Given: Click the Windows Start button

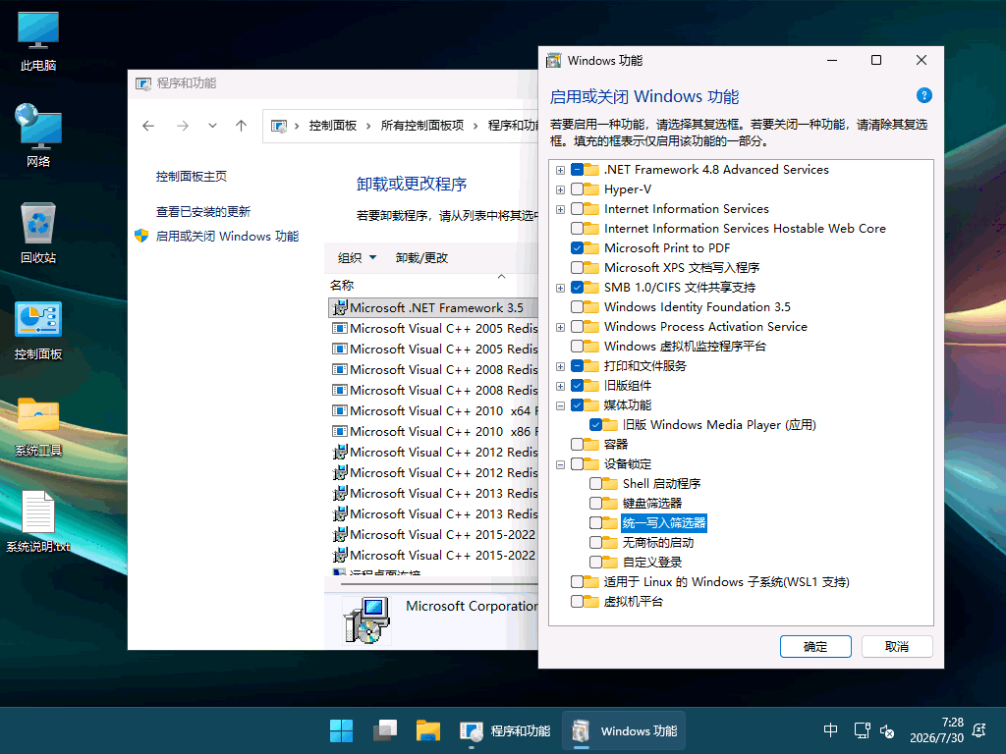Looking at the screenshot, I should point(341,730).
